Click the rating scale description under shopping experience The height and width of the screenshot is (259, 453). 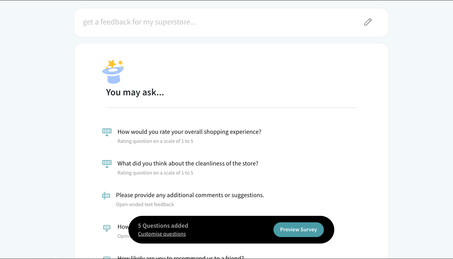(155, 141)
